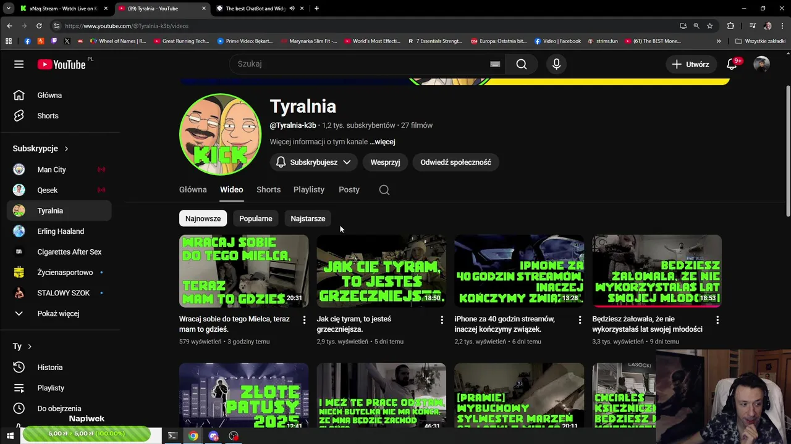Screen dimensions: 791x444
Task: Open a new browser tab
Action: pos(316,9)
